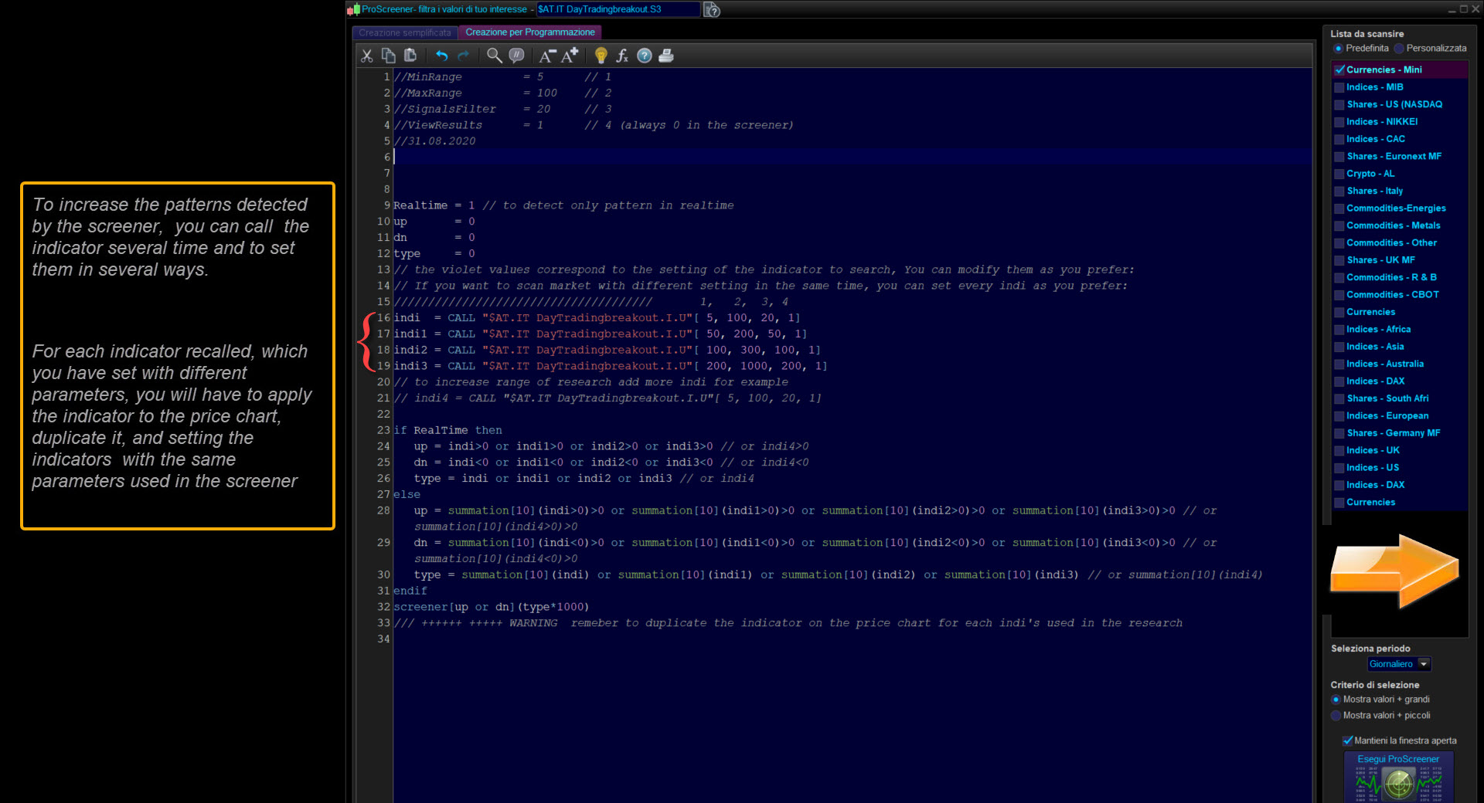Click the 'Realtime = 1' code line

563,205
